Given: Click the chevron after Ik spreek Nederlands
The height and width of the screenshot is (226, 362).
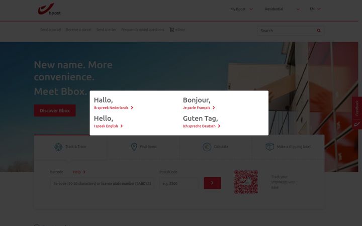Looking at the screenshot, I should [132, 107].
